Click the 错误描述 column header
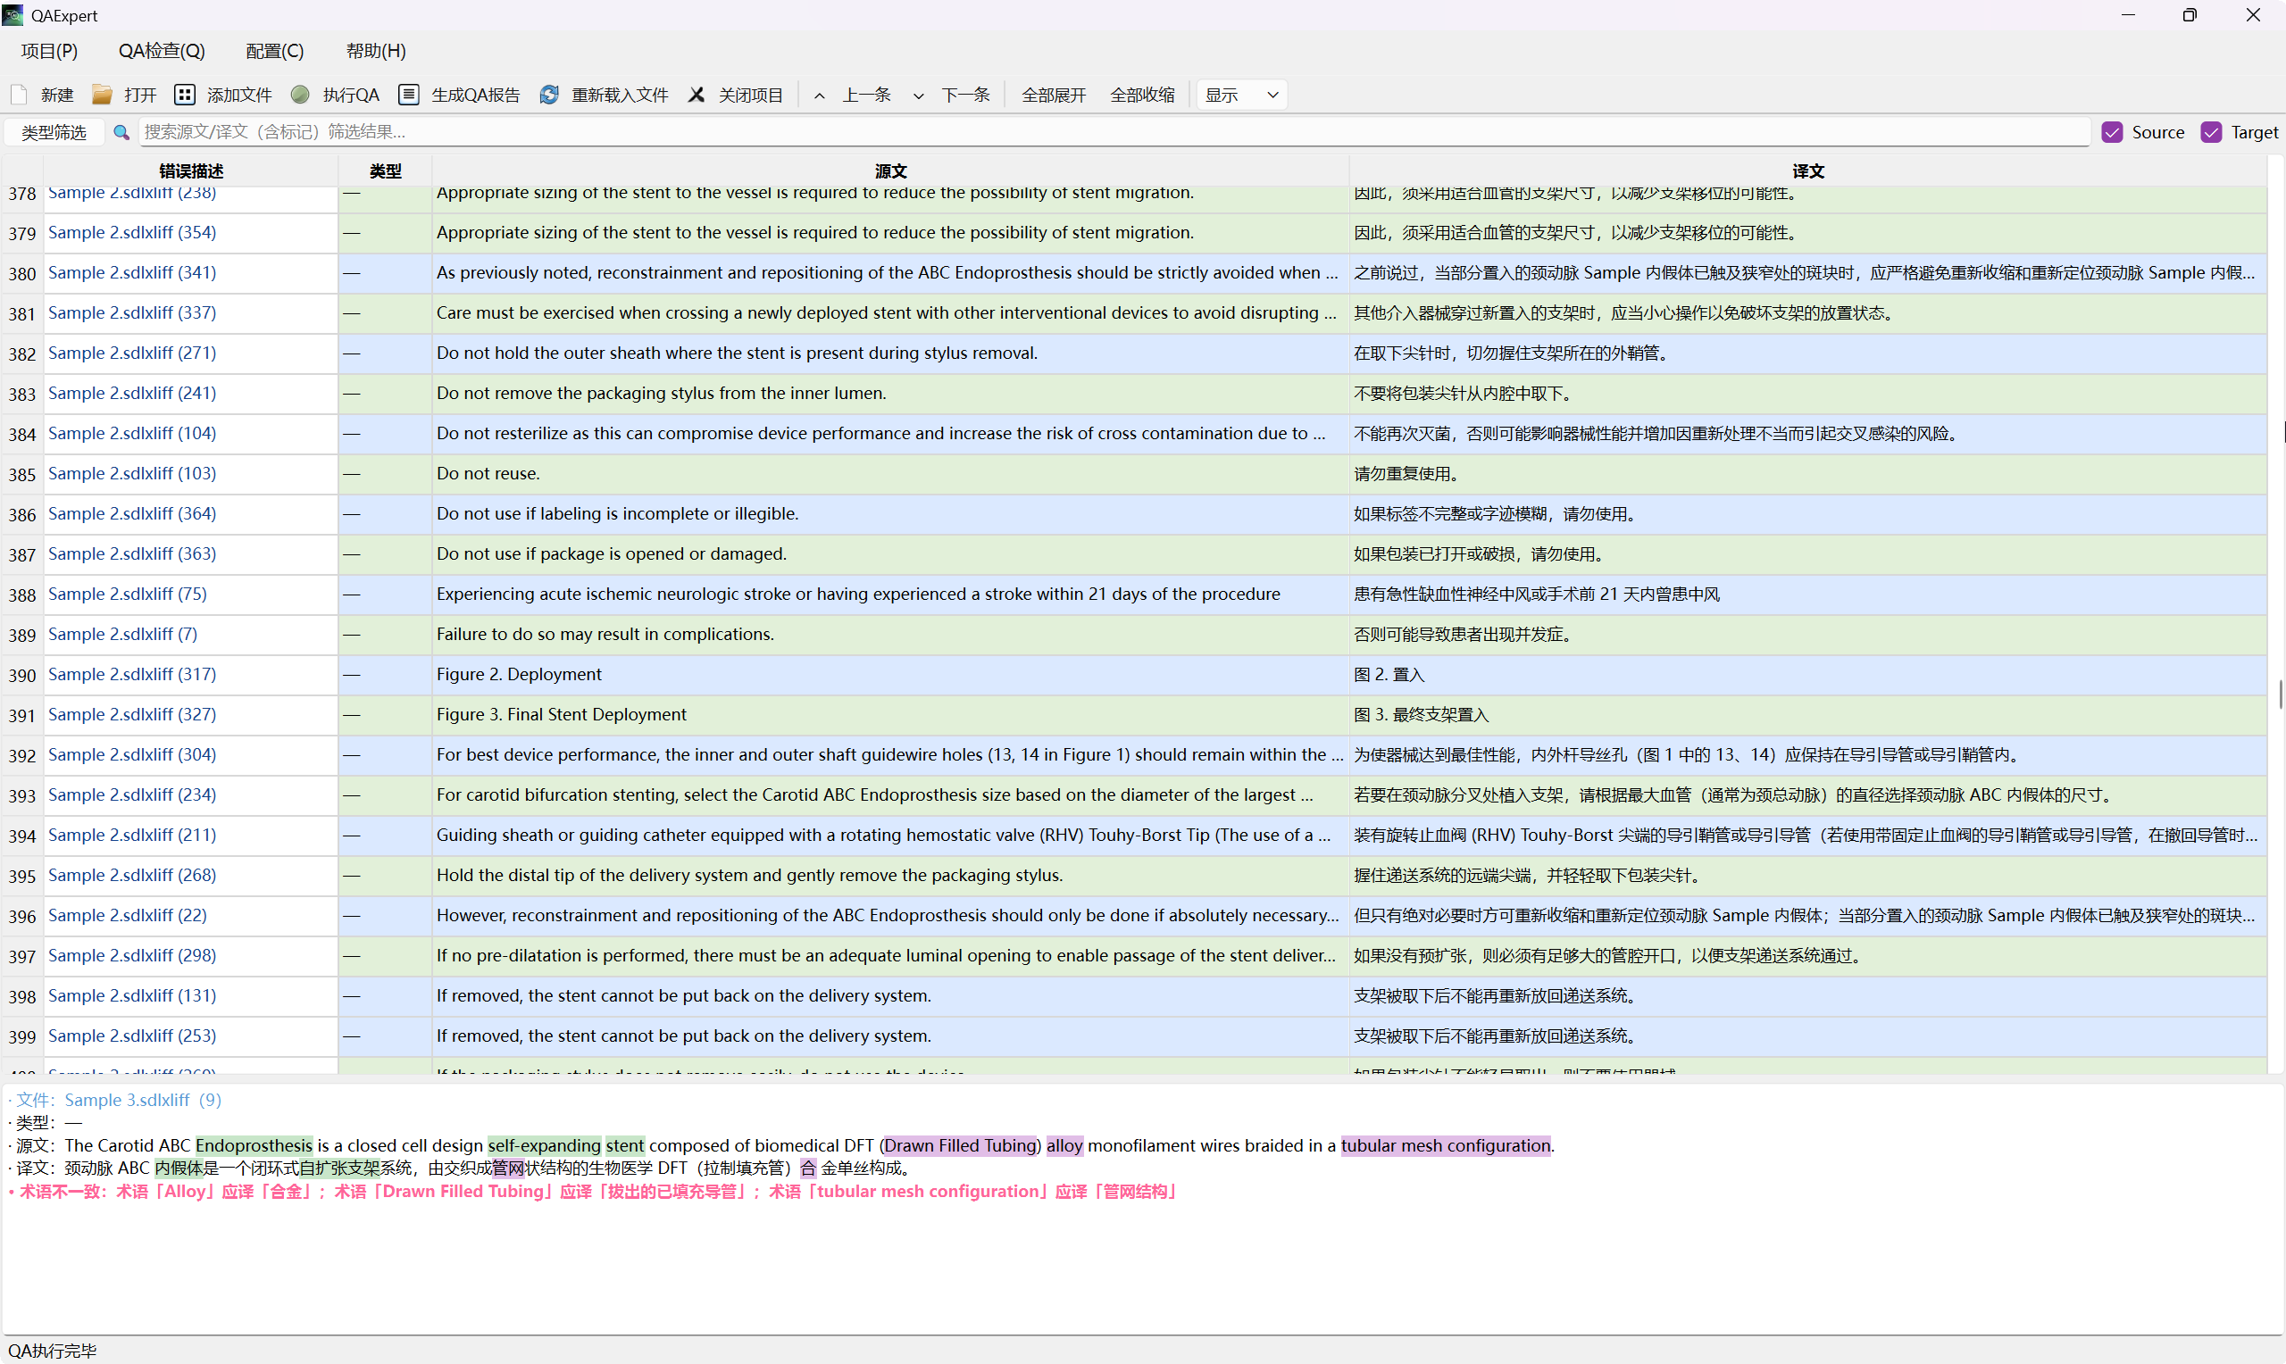 pyautogui.click(x=191, y=171)
